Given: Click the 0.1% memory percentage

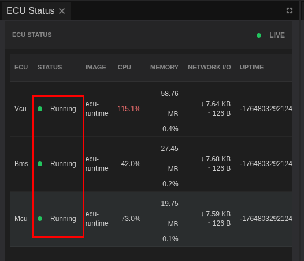Looking at the screenshot, I should click(170, 239).
